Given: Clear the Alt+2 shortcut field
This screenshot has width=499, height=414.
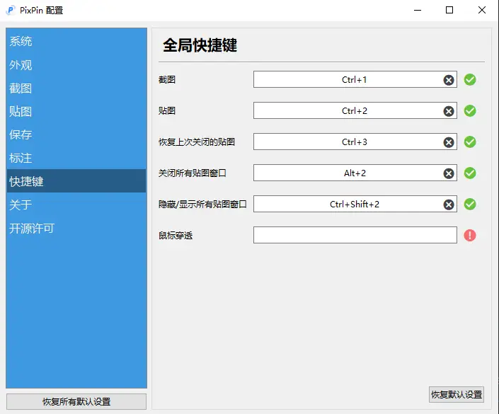Looking at the screenshot, I should click(x=449, y=173).
